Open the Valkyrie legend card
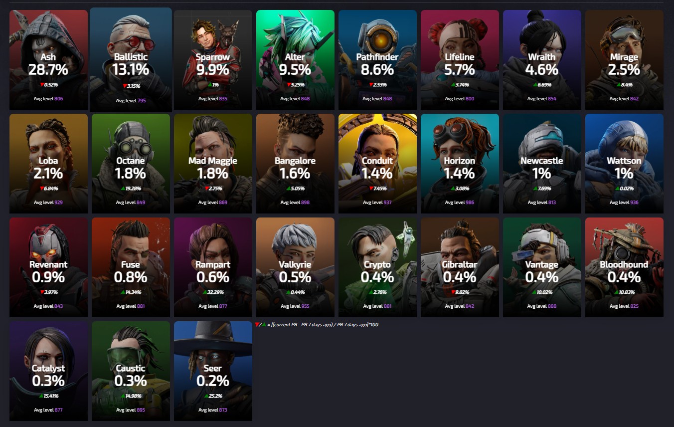Screen dimensions: 674x427 [295, 267]
